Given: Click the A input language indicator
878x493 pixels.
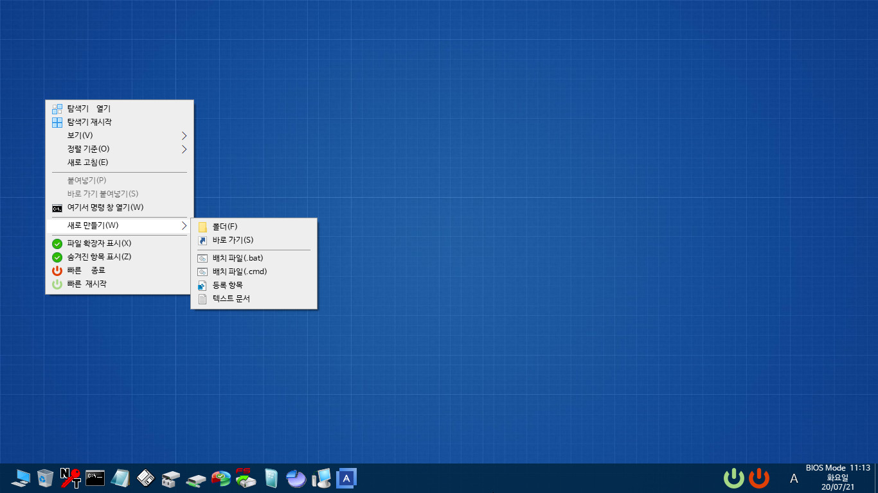Looking at the screenshot, I should (x=794, y=478).
